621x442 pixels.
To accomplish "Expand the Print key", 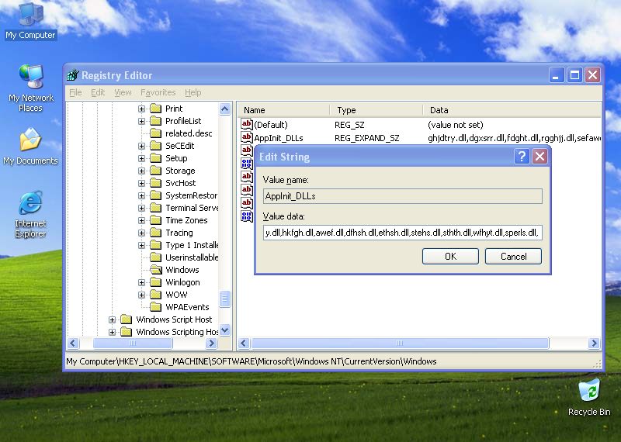I will 141,109.
